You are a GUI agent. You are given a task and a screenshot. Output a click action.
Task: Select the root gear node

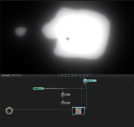point(9,111)
